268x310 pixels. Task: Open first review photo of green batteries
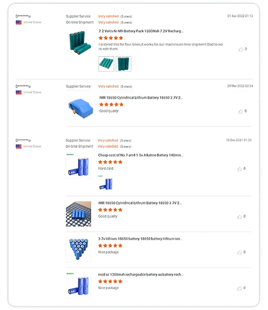(106, 64)
